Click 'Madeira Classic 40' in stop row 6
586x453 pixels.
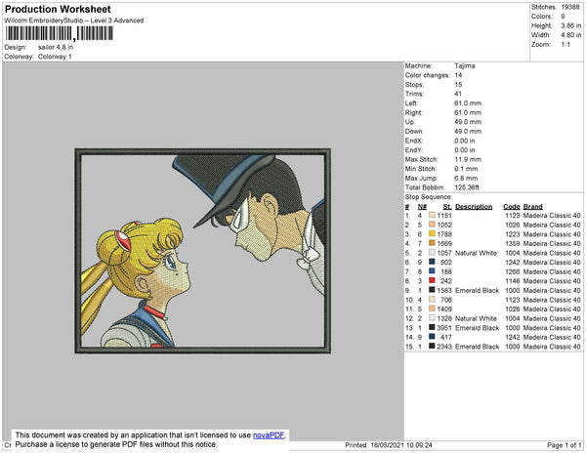tap(552, 263)
